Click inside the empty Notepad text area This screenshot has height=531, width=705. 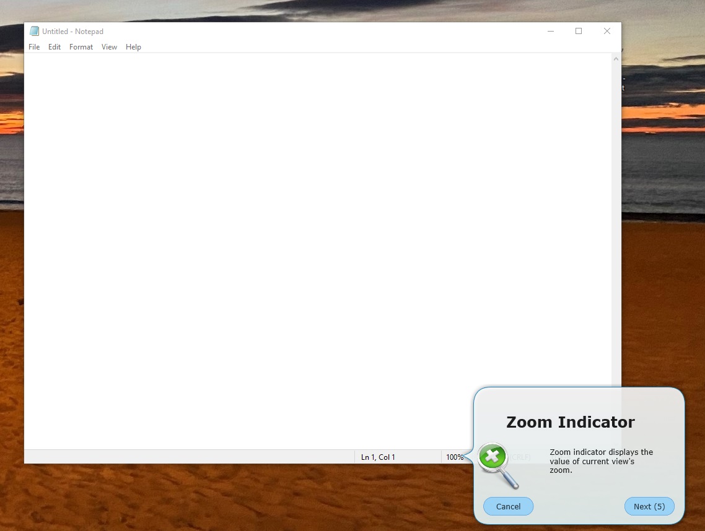click(x=318, y=251)
